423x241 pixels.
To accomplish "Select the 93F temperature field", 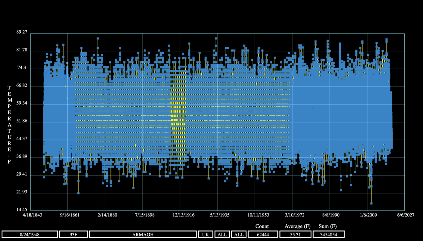I will (73, 234).
